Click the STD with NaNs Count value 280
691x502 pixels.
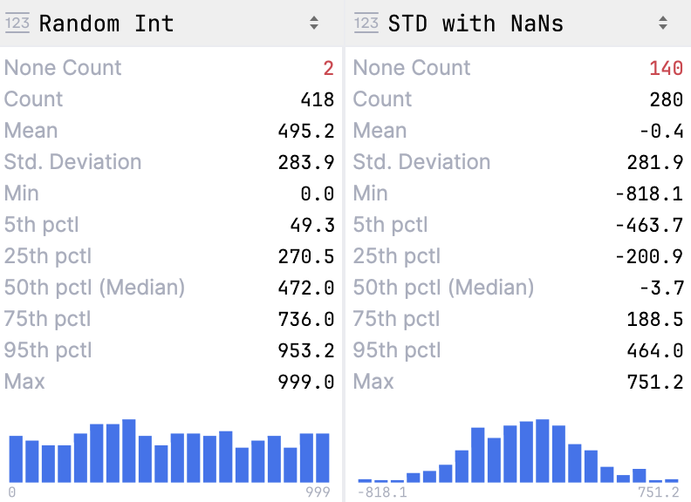click(x=666, y=99)
